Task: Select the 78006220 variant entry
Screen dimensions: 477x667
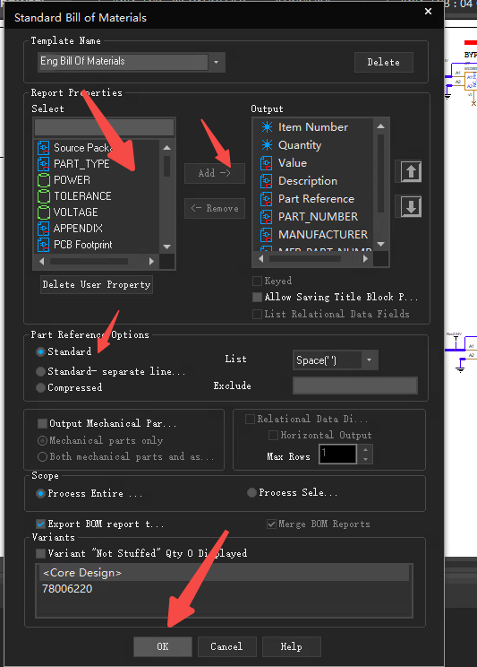Action: pos(67,589)
